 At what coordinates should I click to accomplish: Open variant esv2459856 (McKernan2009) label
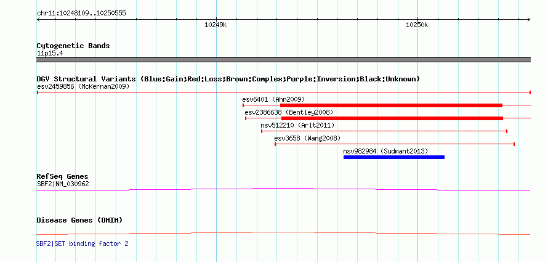tap(83, 86)
